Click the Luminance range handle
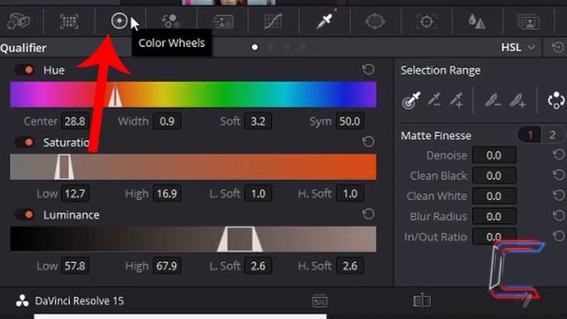This screenshot has height=319, width=567. tap(239, 239)
